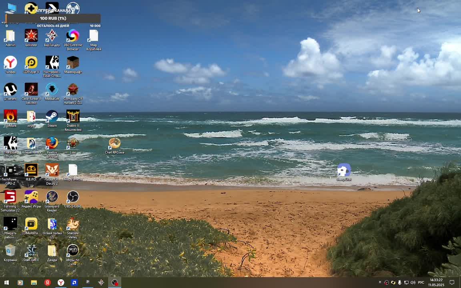Select the Майнкрафт desktop shortcut
The width and height of the screenshot is (461, 288).
click(73, 64)
